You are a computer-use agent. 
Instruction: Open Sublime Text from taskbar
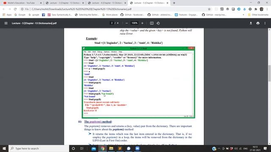120,148
